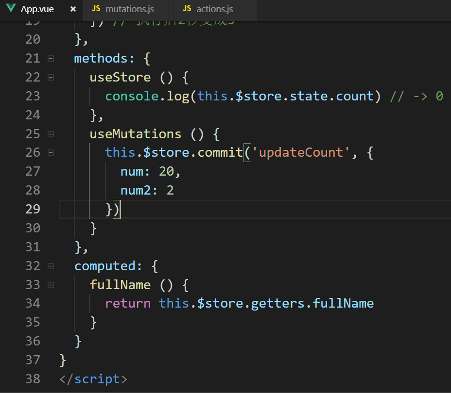Viewport: 451px width, 393px height.
Task: Click the JS icon on mutations.js tab
Action: pos(96,8)
